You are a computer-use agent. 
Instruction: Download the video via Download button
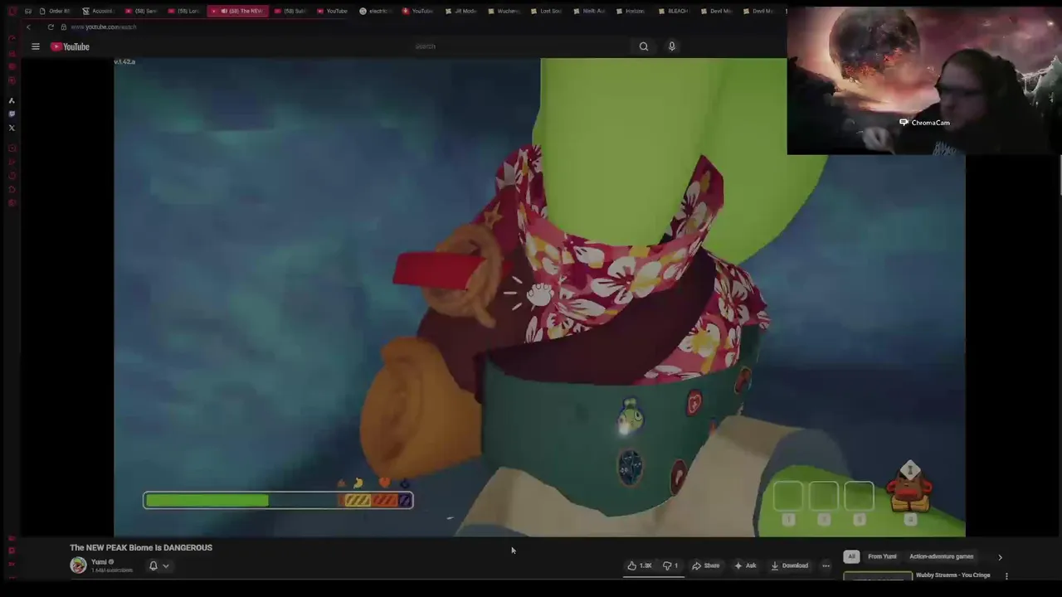(790, 565)
